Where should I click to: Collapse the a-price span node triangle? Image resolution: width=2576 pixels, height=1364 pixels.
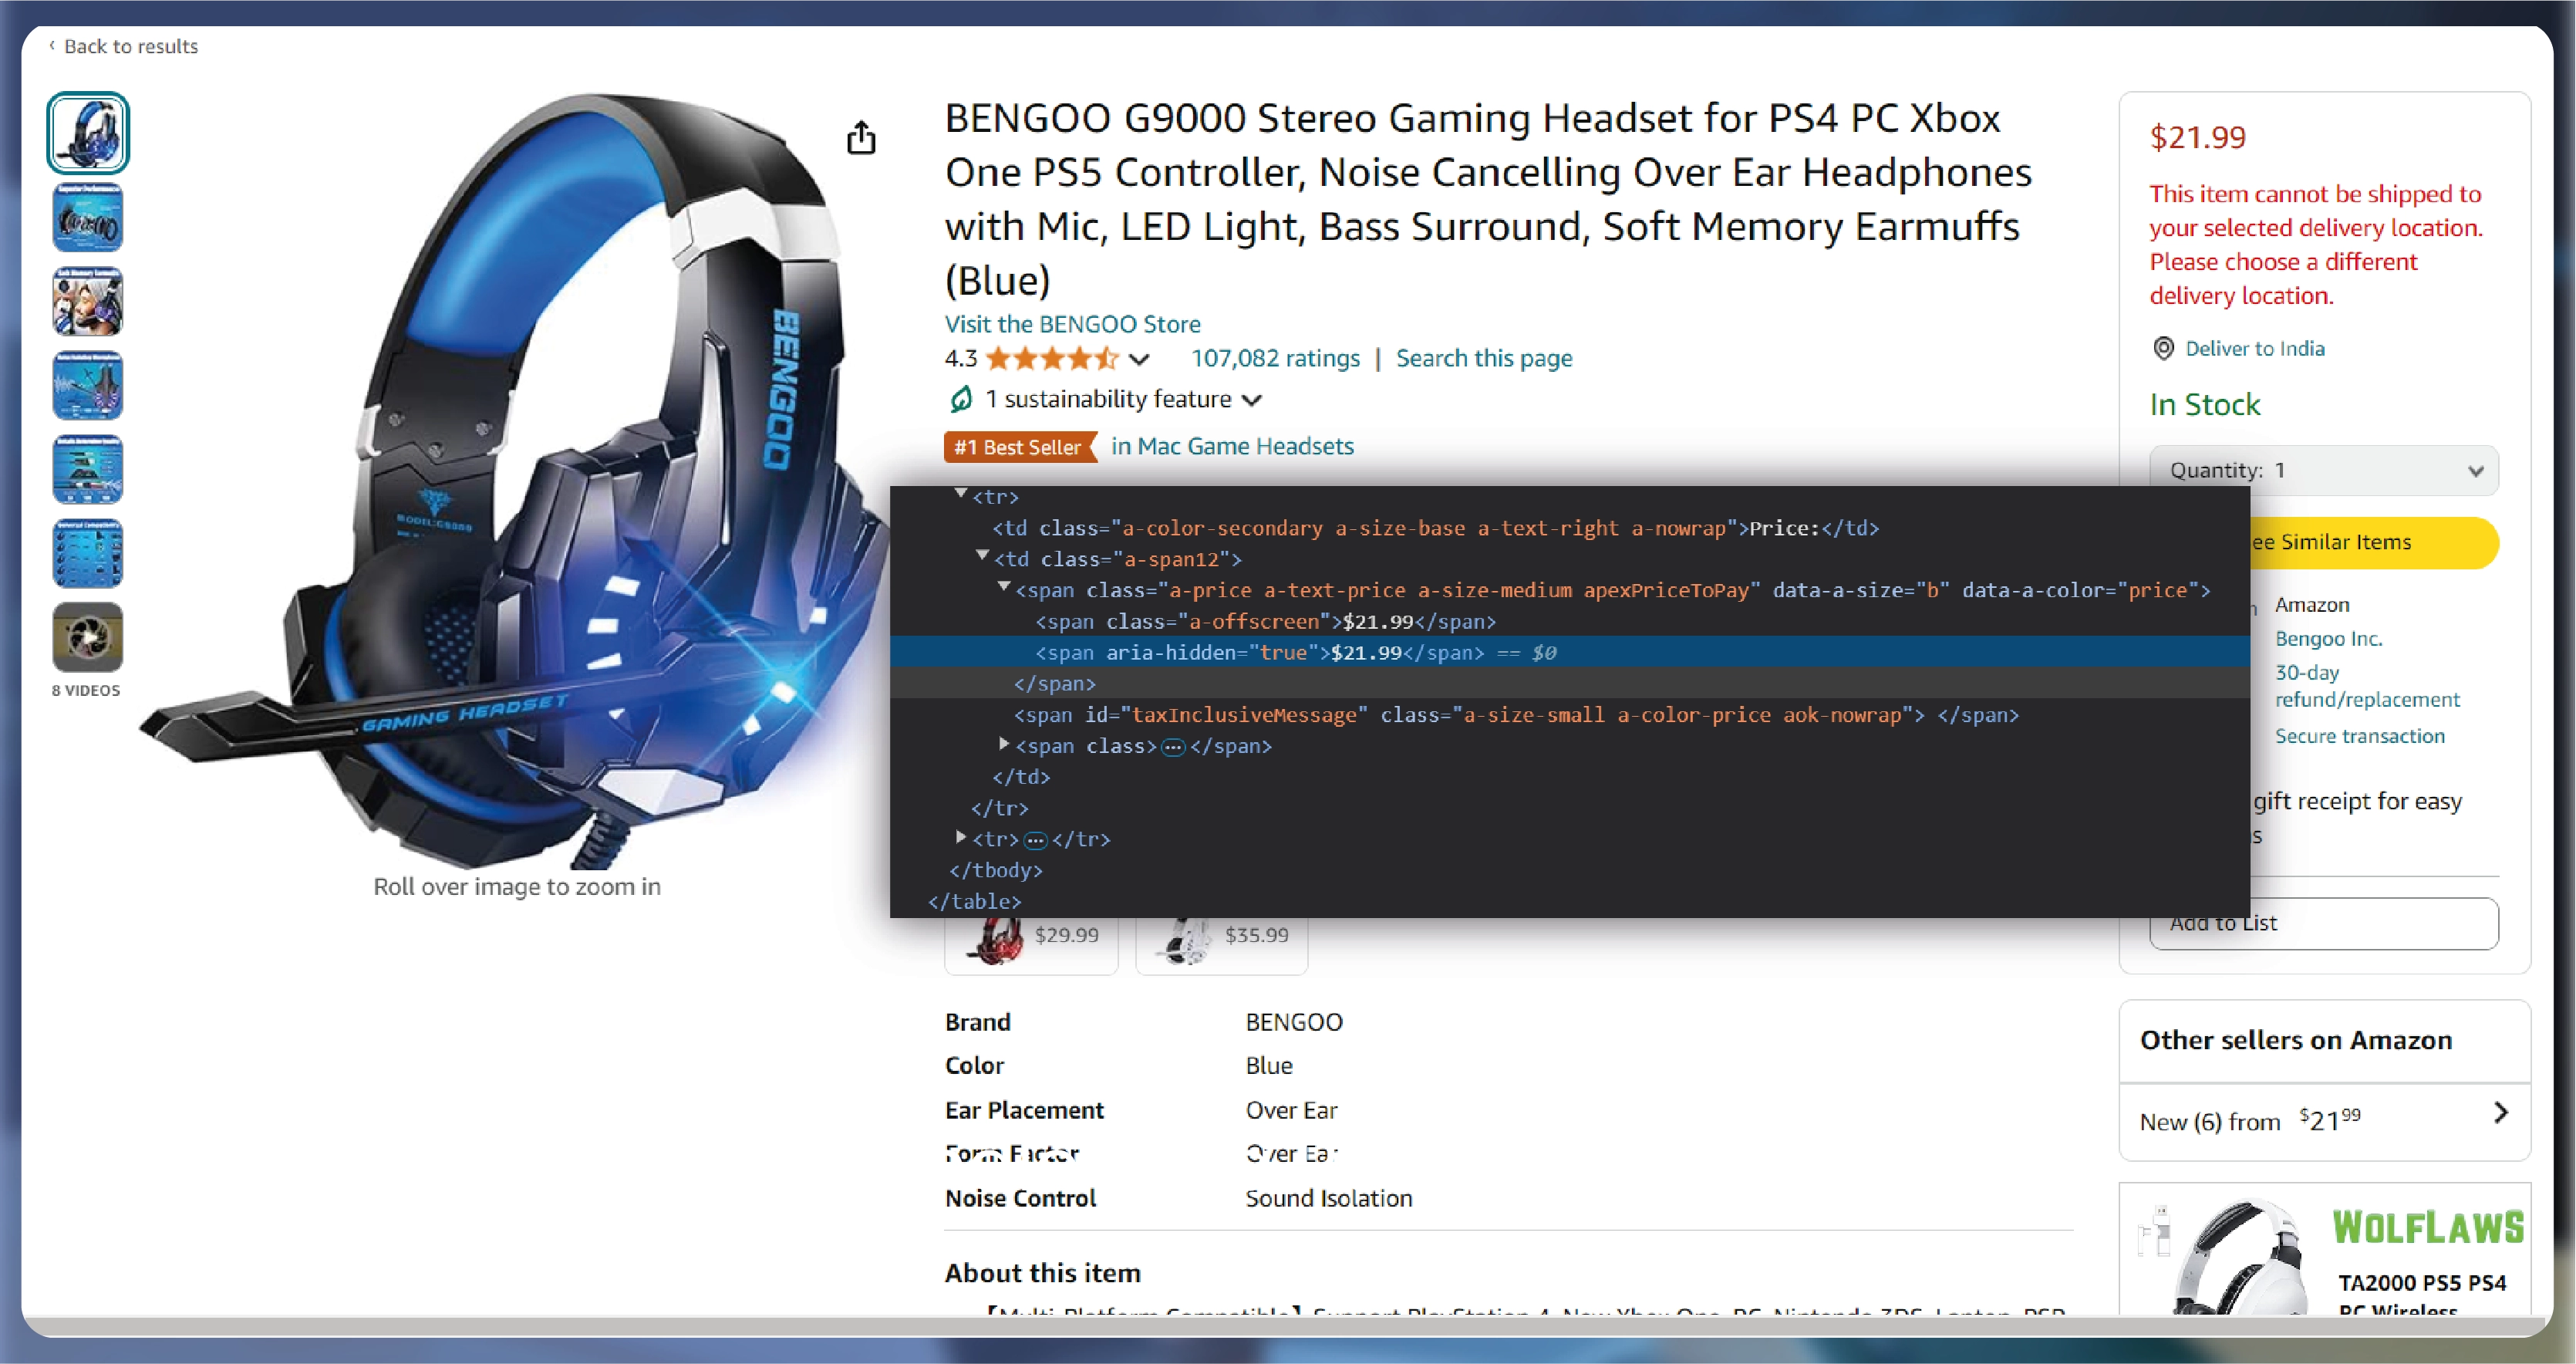1004,588
